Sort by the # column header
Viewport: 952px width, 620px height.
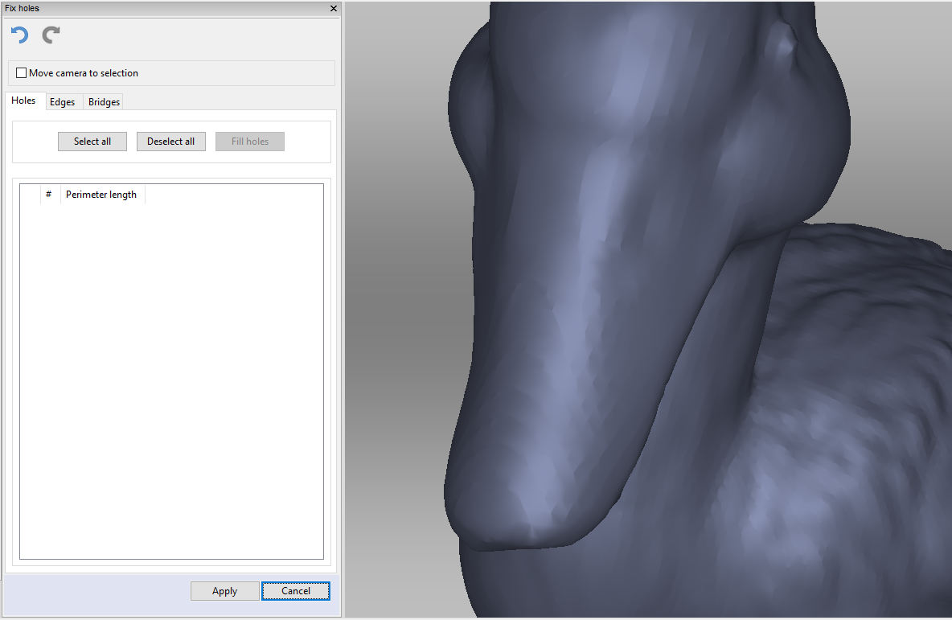(x=49, y=195)
